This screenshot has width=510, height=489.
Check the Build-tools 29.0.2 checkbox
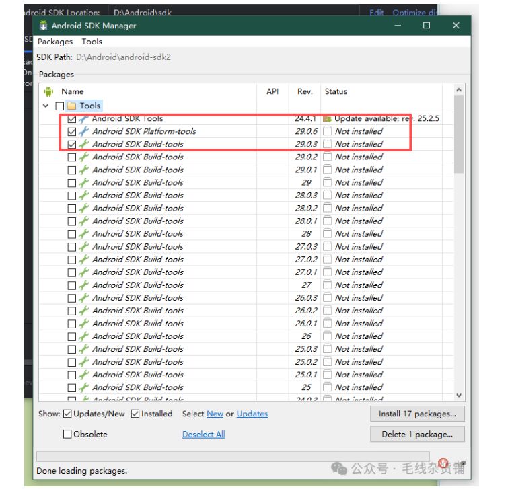coord(72,157)
